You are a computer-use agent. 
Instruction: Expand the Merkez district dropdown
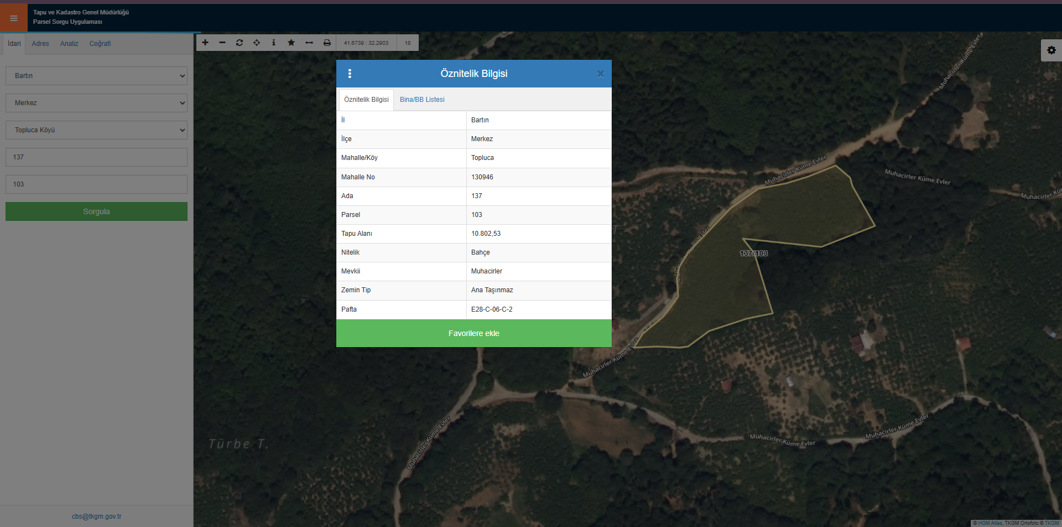[x=96, y=103]
